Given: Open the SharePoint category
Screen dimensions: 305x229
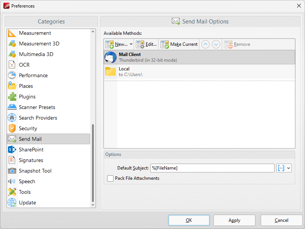Looking at the screenshot, I should (x=48, y=150).
